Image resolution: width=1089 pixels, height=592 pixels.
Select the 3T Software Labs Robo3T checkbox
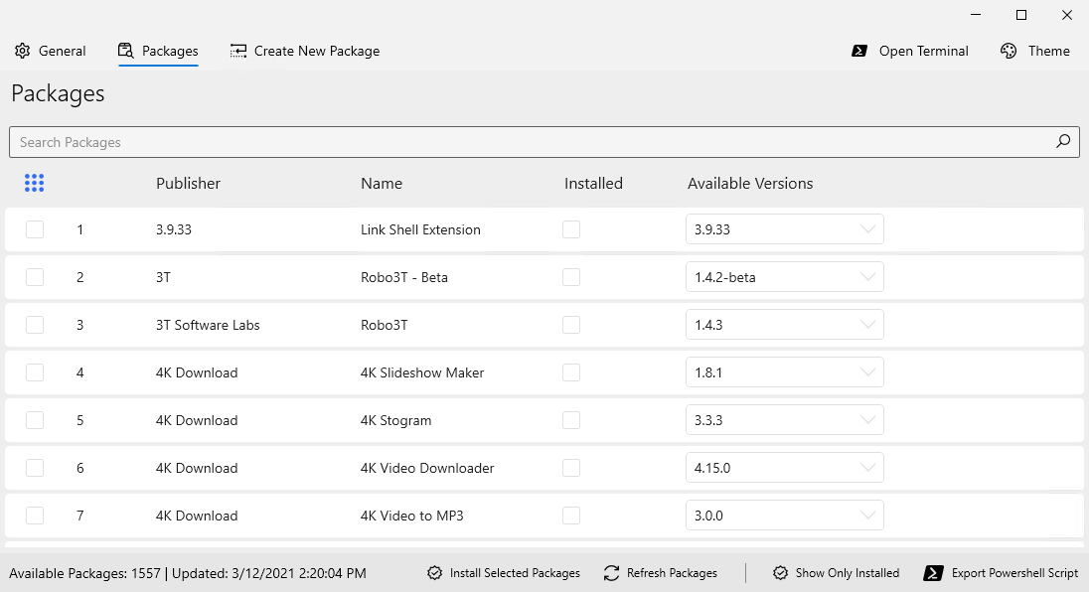point(35,325)
